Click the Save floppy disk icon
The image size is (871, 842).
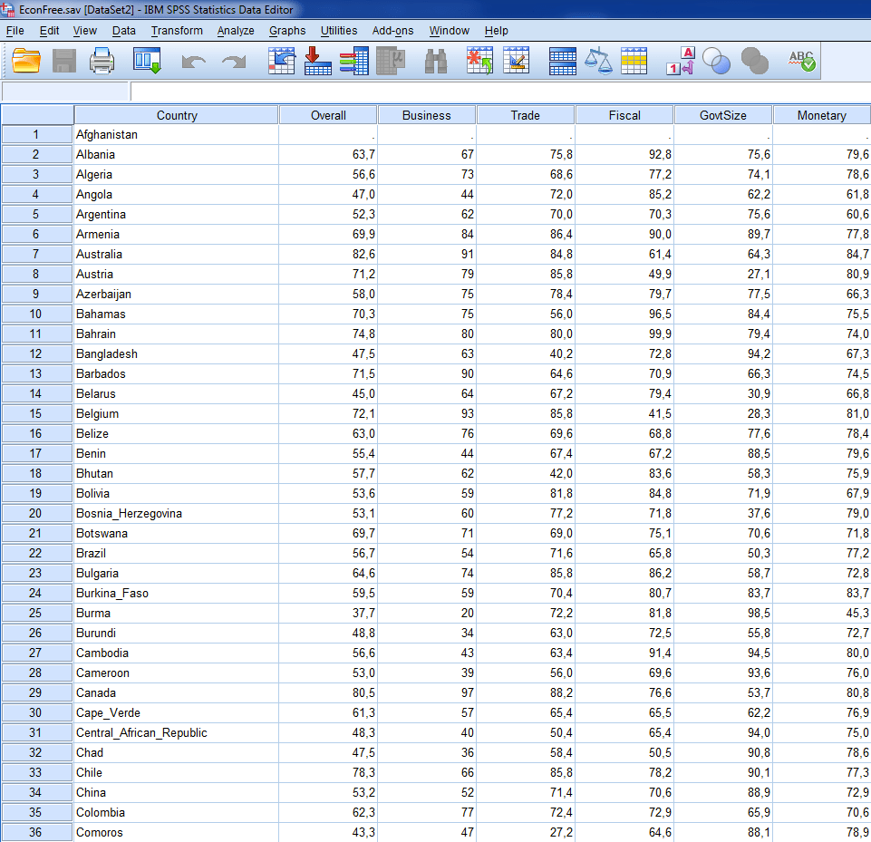point(63,61)
